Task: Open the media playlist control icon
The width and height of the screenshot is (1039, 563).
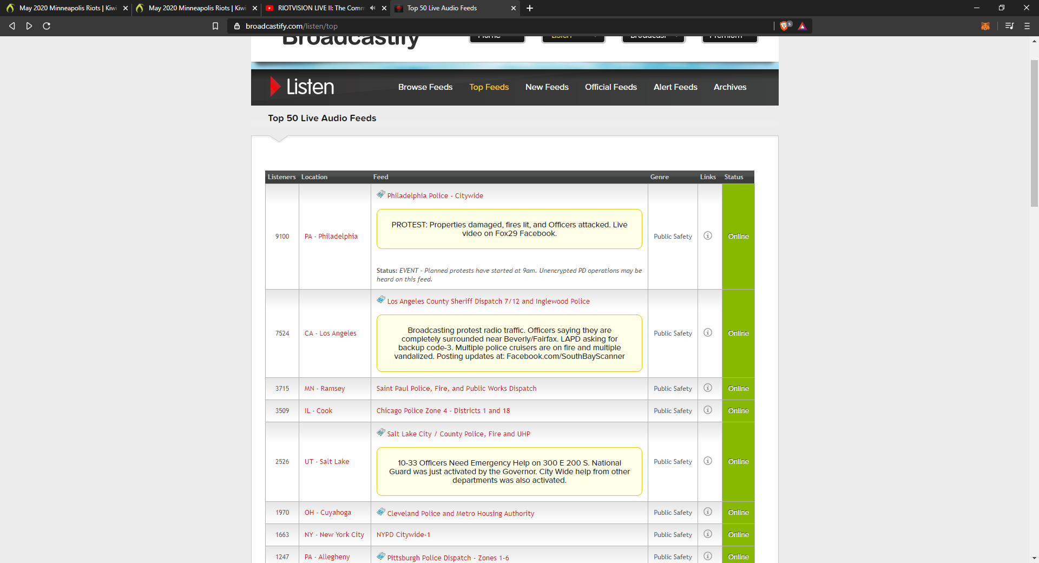Action: click(1009, 26)
